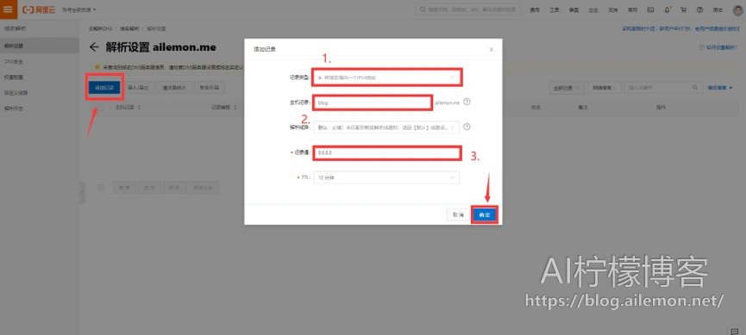Tick the bottom bulk-select checkbox
Viewport: 746px width, 335px height.
[100, 188]
